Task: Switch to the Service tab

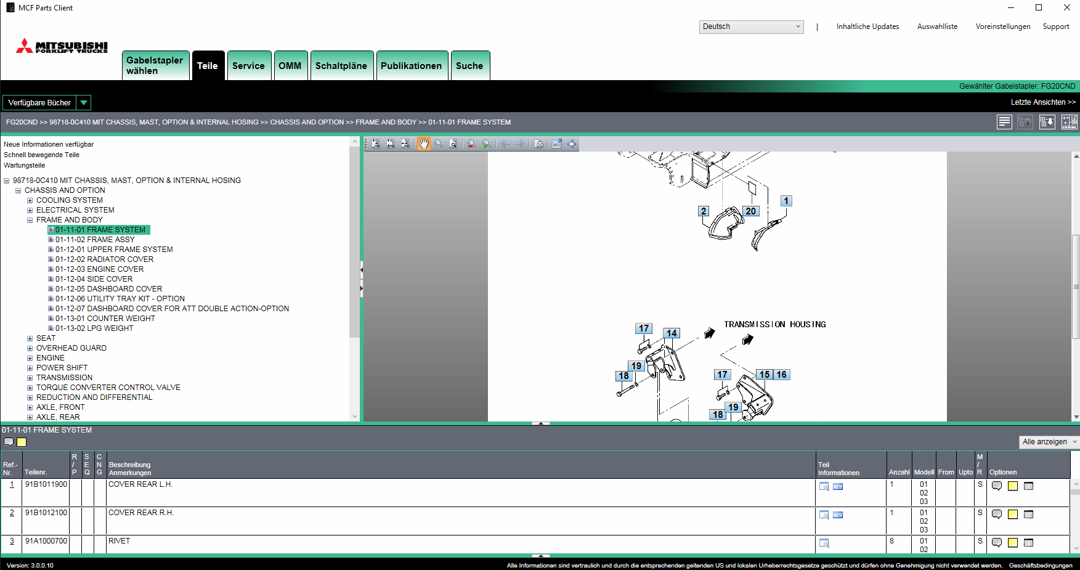Action: pos(248,65)
